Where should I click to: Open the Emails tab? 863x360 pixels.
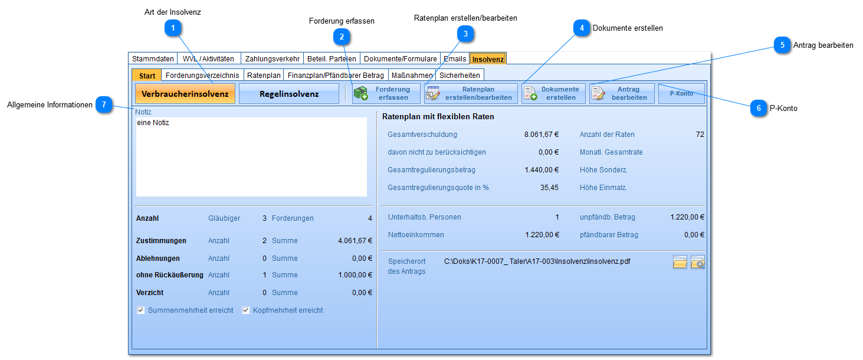pos(455,59)
